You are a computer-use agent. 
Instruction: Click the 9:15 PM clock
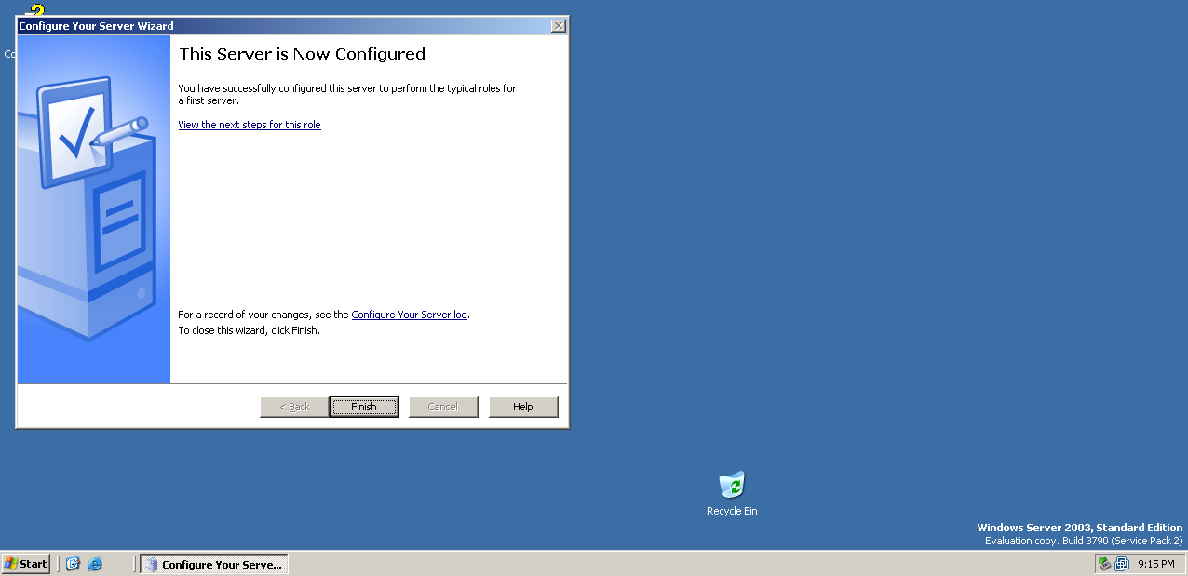click(x=1156, y=564)
